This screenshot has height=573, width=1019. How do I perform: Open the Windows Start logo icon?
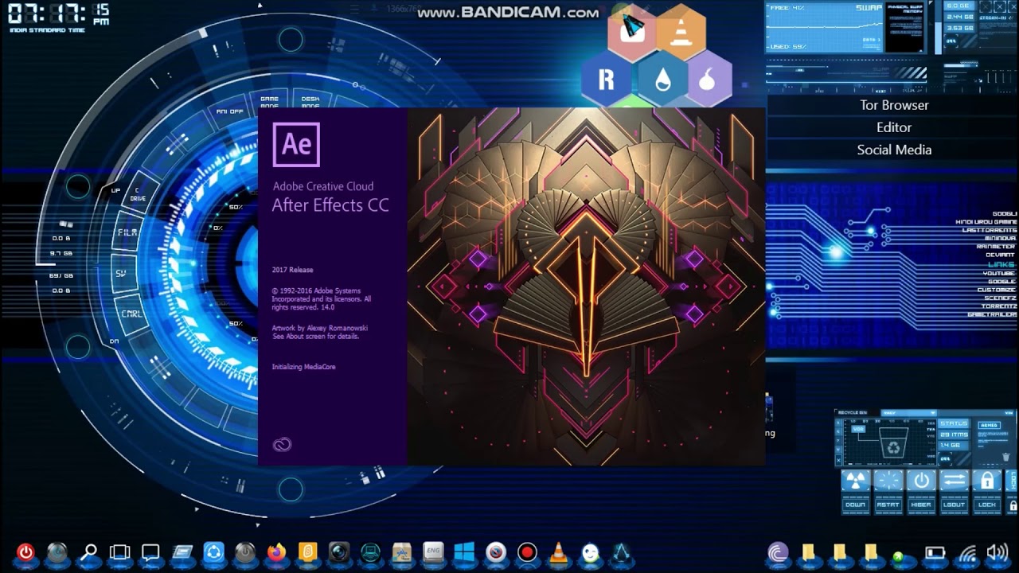(x=464, y=552)
